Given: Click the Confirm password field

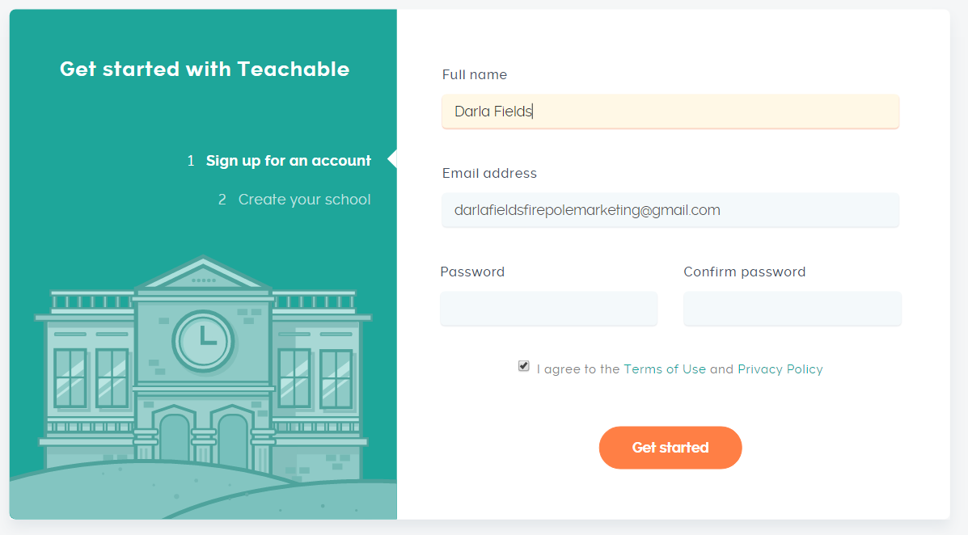Looking at the screenshot, I should 792,309.
